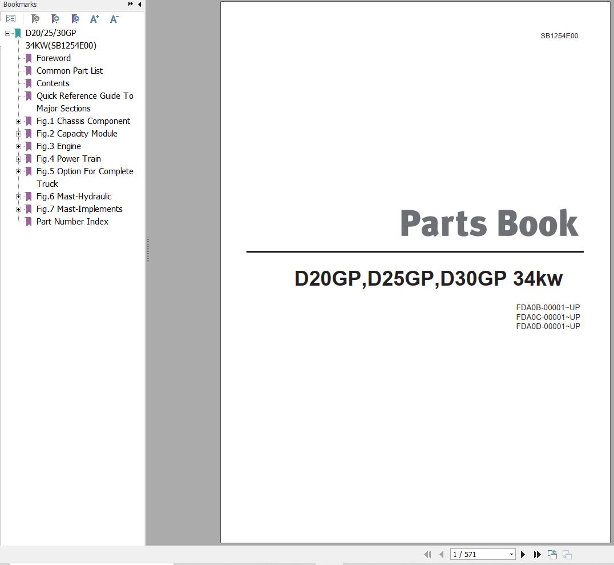Expand the Fig.4 Power Train bookmark

click(x=18, y=159)
